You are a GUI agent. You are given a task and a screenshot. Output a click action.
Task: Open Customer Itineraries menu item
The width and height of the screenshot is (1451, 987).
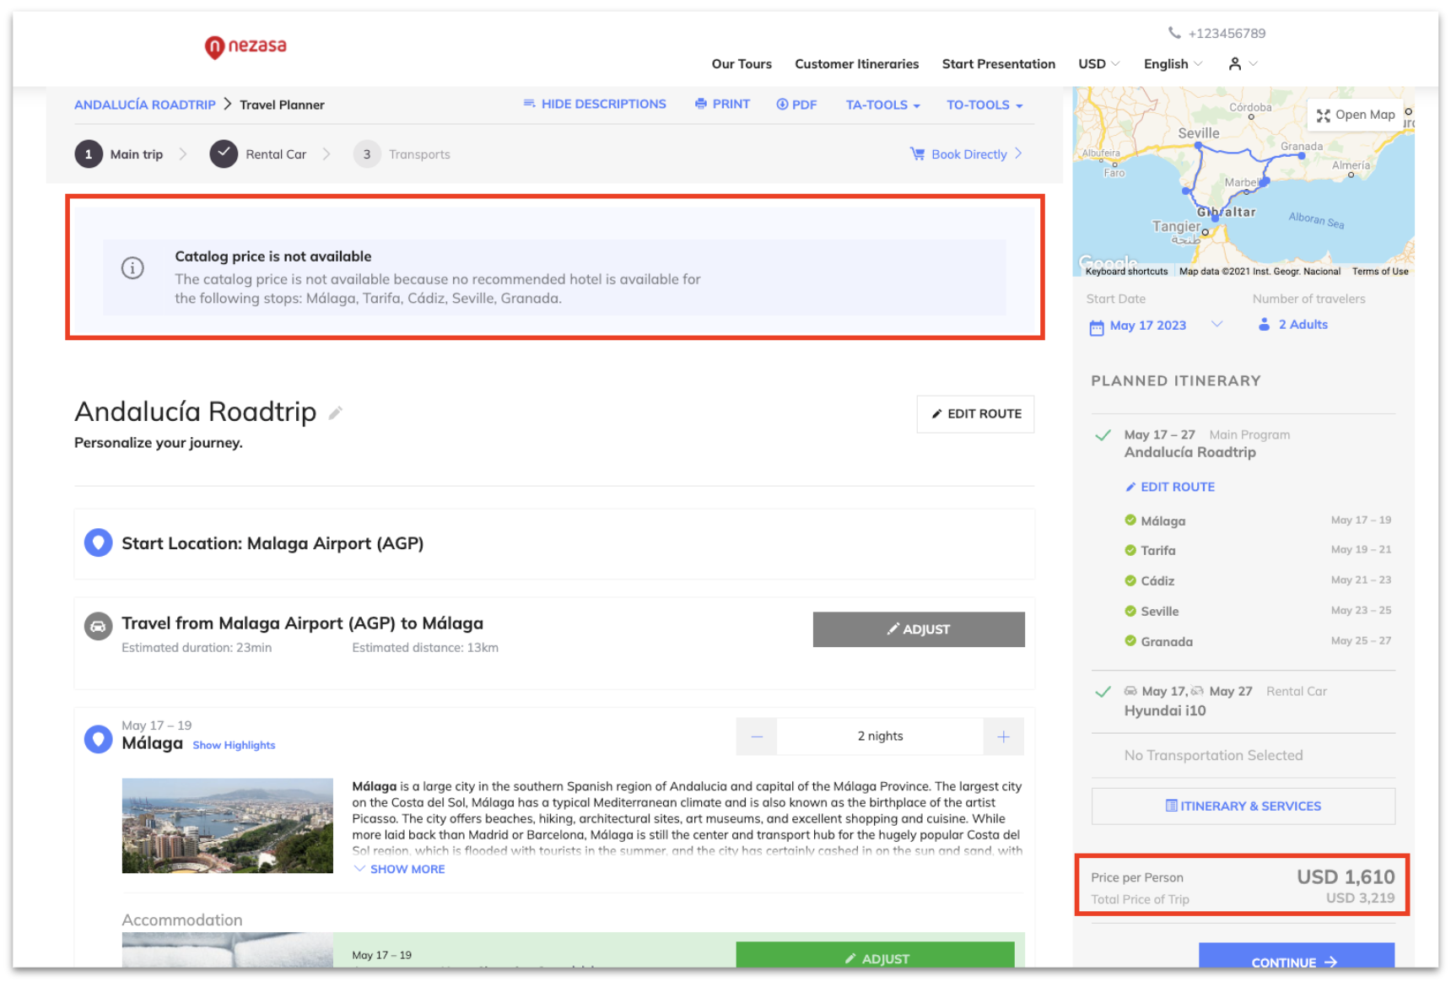[x=856, y=64]
